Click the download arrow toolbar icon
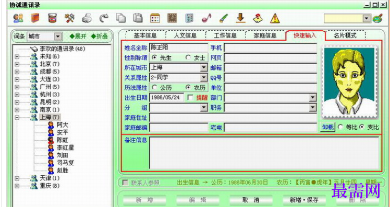Screen dimensions: 390x207 coord(240,18)
